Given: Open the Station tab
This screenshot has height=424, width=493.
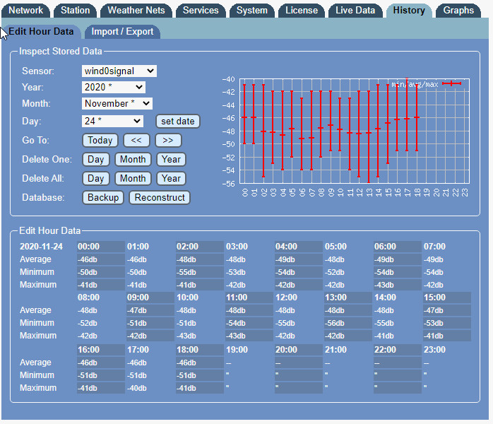Looking at the screenshot, I should pyautogui.click(x=75, y=11).
